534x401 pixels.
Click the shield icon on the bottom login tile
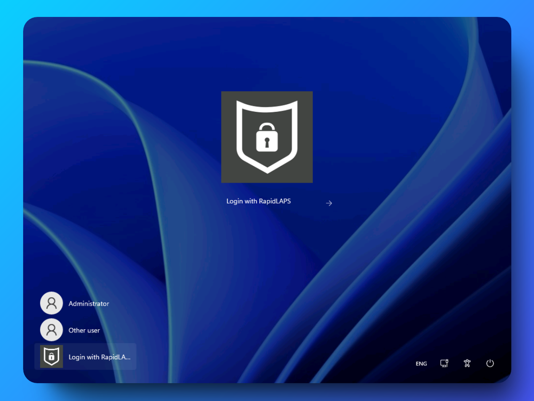[51, 357]
